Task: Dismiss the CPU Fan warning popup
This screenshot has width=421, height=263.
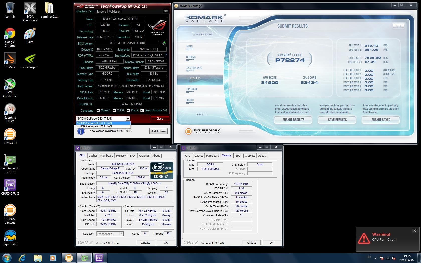Action: tap(415, 231)
